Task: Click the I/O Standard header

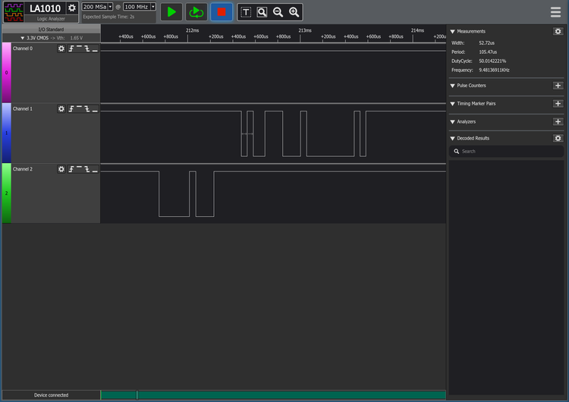Action: click(x=51, y=29)
